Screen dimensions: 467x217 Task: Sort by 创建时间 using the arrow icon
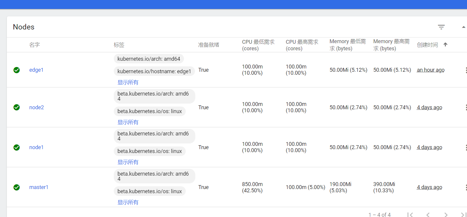[446, 45]
